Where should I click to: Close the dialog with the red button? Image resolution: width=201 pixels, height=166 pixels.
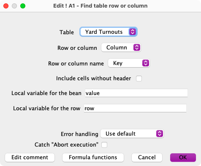coord(6,6)
